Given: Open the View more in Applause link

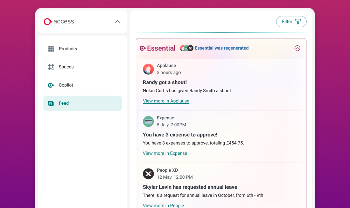Looking at the screenshot, I should tap(166, 101).
